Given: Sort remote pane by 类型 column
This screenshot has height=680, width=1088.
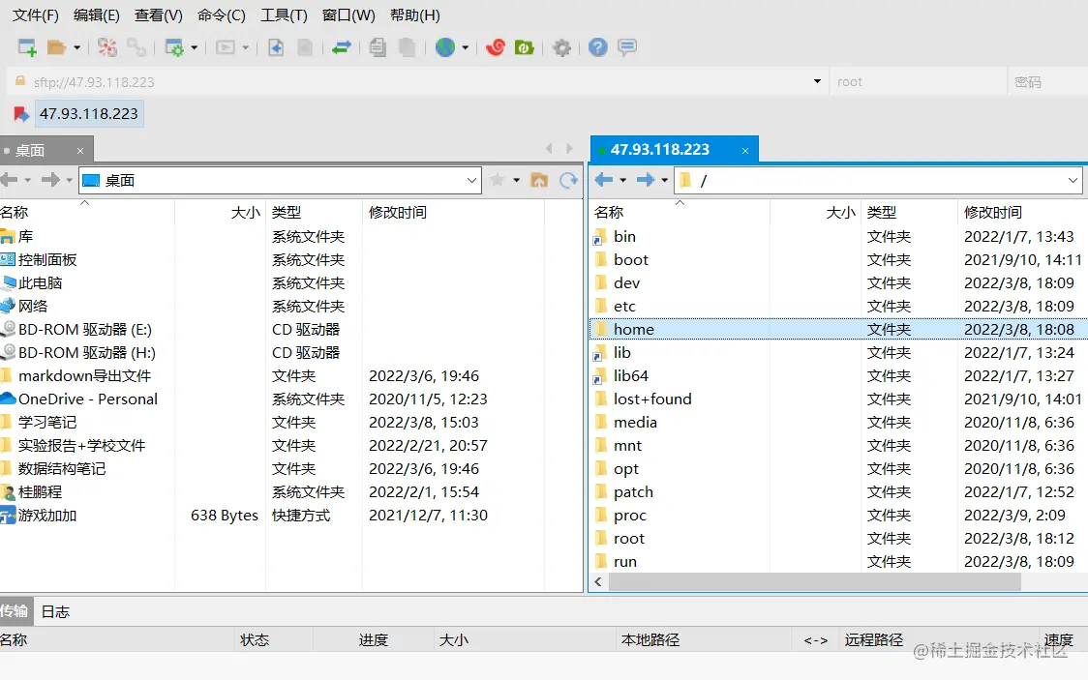Looking at the screenshot, I should (x=882, y=212).
